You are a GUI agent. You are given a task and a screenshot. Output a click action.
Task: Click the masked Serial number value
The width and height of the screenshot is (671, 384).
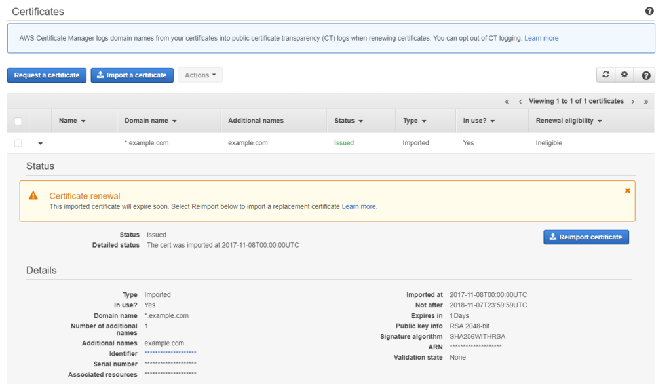pos(170,364)
